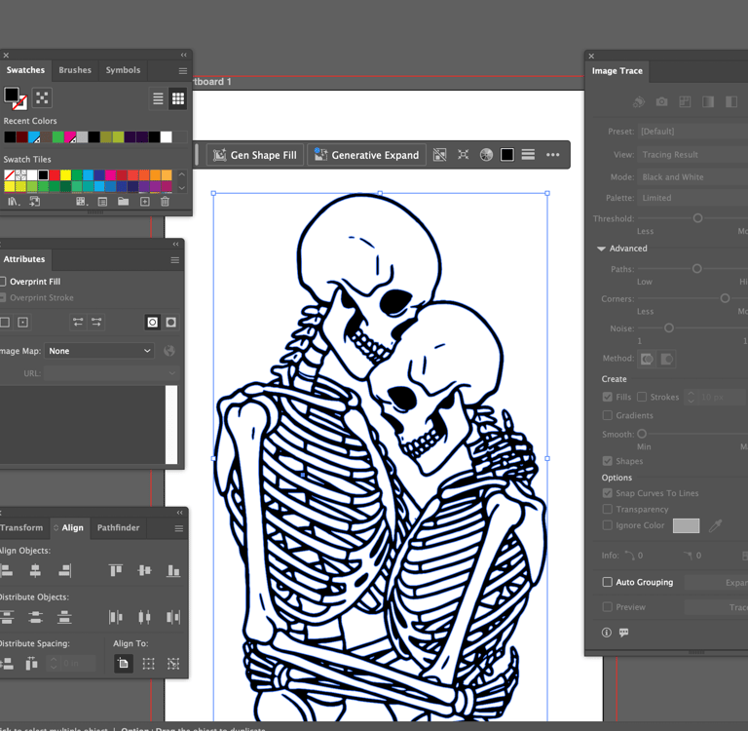The height and width of the screenshot is (731, 748).
Task: Switch to the Brushes tab
Action: [x=75, y=70]
